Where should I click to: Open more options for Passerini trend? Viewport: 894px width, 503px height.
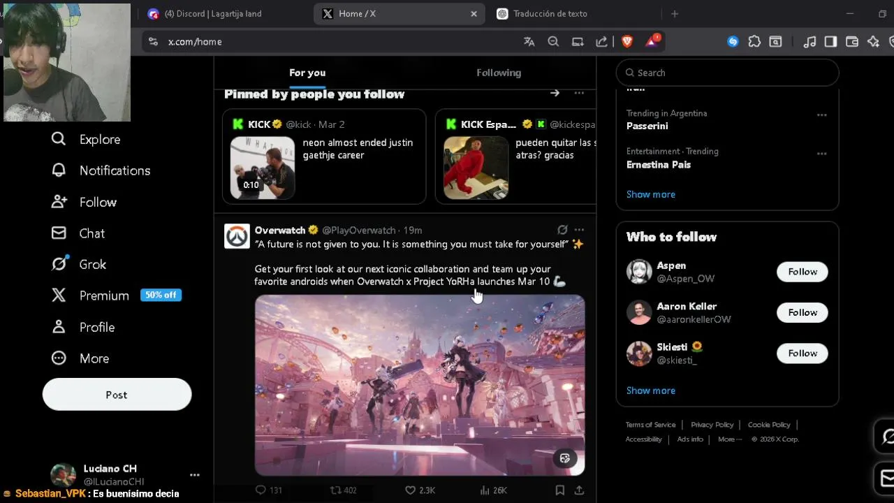[821, 115]
